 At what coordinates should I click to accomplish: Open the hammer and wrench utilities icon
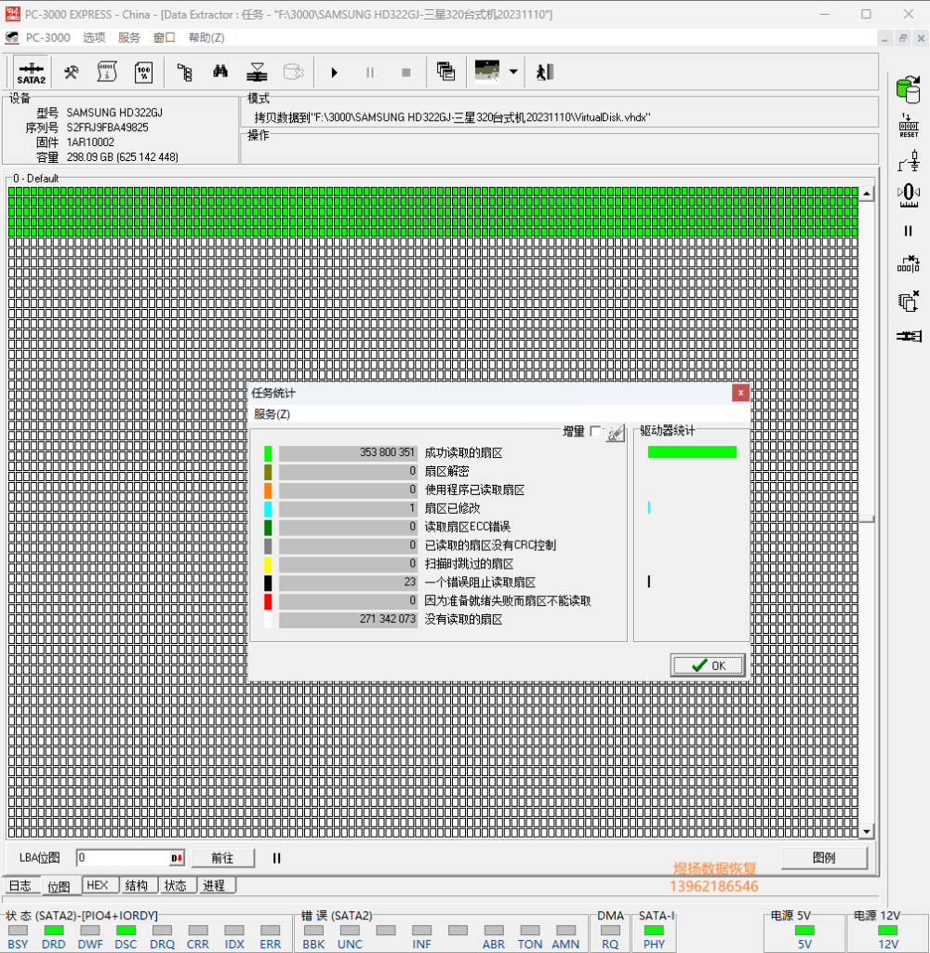point(71,73)
